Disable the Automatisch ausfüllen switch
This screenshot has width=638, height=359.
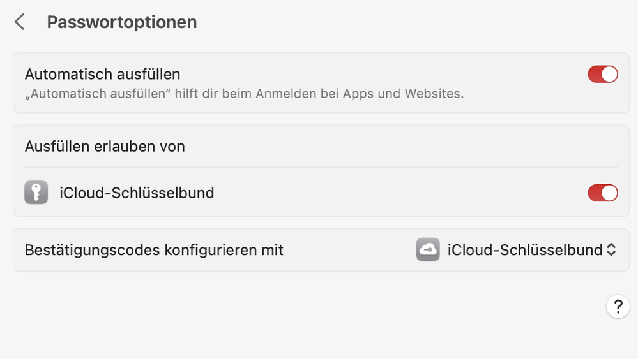tap(603, 74)
